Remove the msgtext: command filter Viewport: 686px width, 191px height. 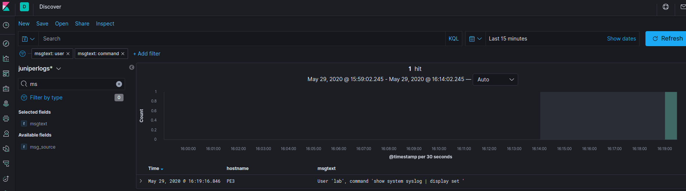coord(123,54)
